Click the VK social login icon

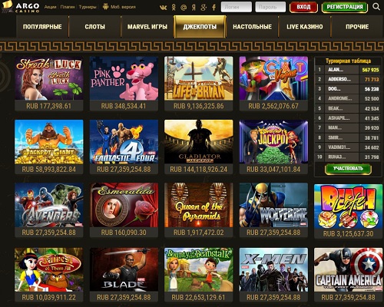(163, 8)
